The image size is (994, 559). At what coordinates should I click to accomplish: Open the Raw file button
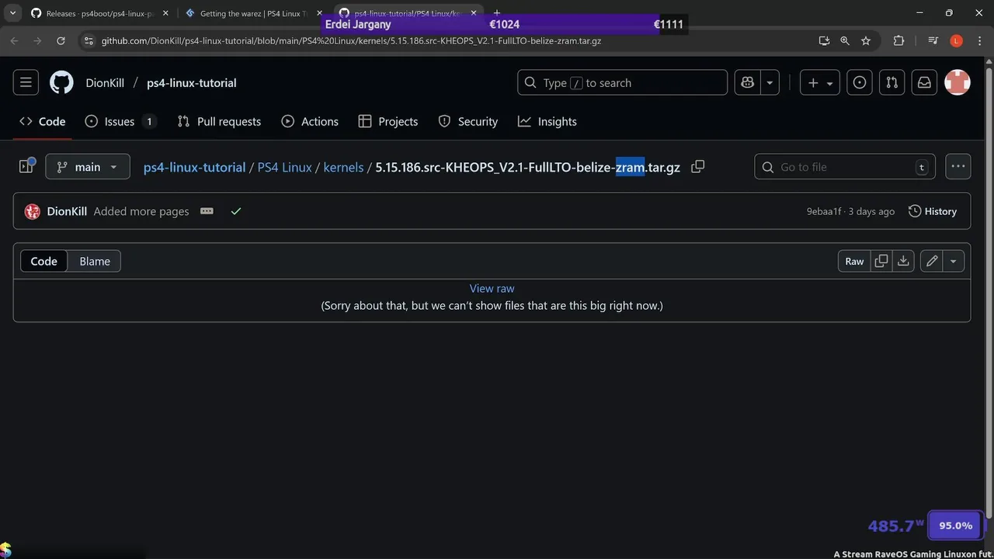point(854,261)
